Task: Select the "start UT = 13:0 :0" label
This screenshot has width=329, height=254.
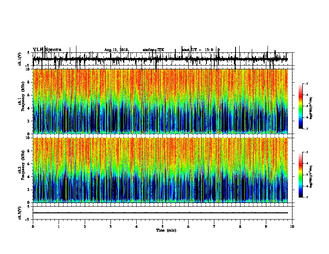Action: point(201,50)
